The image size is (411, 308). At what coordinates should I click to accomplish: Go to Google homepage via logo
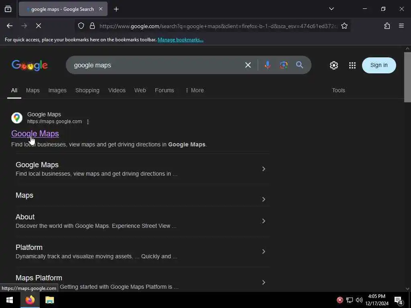point(30,65)
